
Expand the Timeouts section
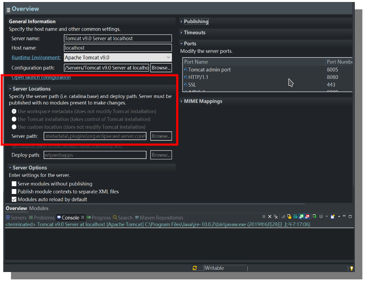point(194,33)
